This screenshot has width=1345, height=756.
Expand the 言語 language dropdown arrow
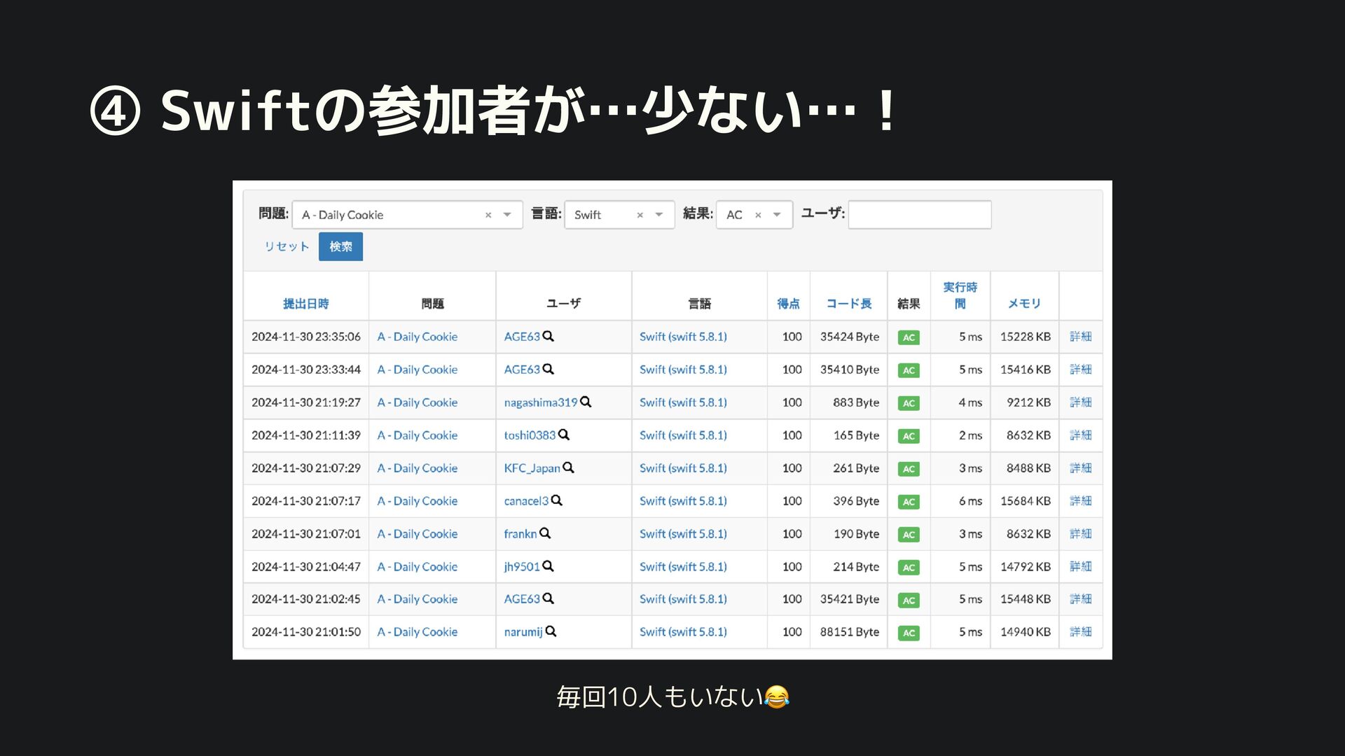coord(658,215)
